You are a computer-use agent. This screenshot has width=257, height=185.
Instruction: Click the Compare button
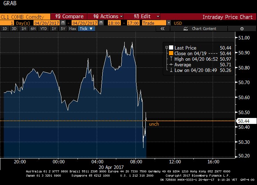click(69, 16)
